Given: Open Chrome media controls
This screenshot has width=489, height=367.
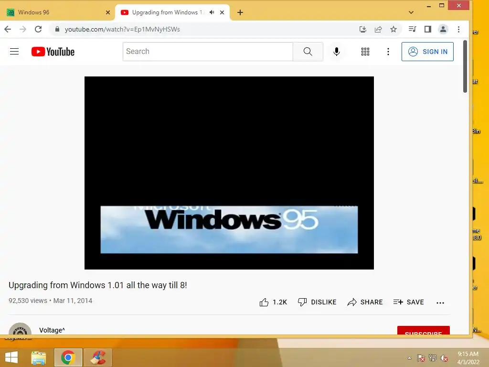Looking at the screenshot, I should [x=412, y=29].
